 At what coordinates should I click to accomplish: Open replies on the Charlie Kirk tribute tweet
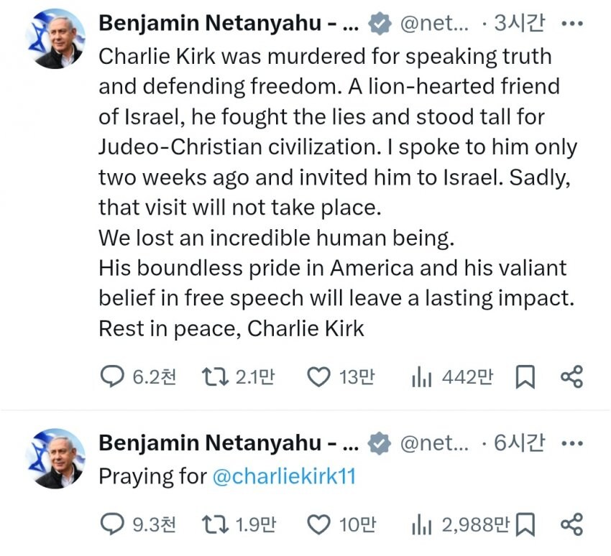[138, 377]
